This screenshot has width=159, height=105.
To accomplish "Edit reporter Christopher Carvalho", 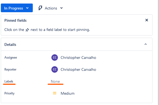I will click(78, 69).
